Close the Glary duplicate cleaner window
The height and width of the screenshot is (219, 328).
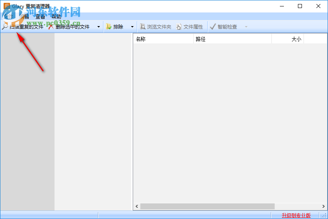pos(318,6)
